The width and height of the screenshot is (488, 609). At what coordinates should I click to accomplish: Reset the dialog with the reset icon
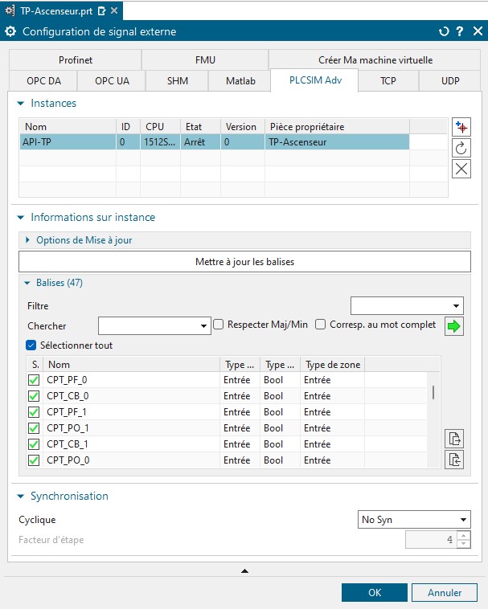coord(443,31)
